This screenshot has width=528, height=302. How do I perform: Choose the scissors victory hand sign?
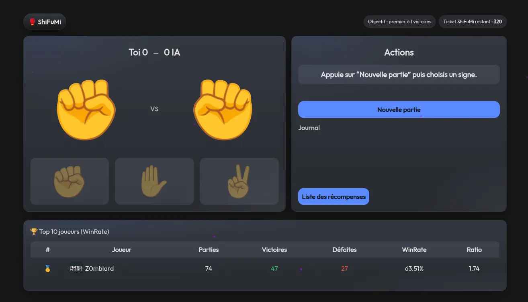pos(239,181)
